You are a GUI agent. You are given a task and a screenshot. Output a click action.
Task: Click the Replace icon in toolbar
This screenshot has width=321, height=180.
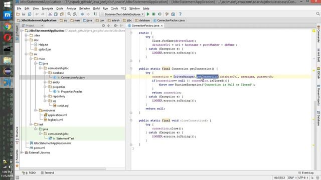coord(75,14)
